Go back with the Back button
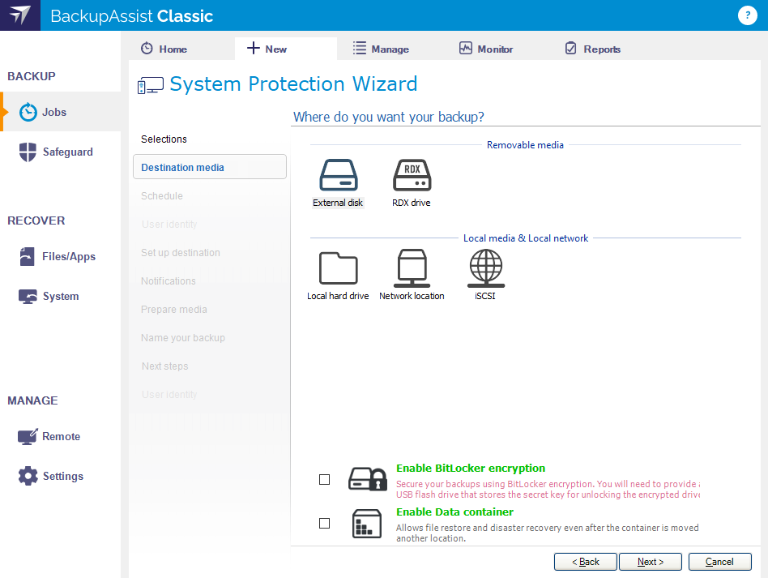 585,562
